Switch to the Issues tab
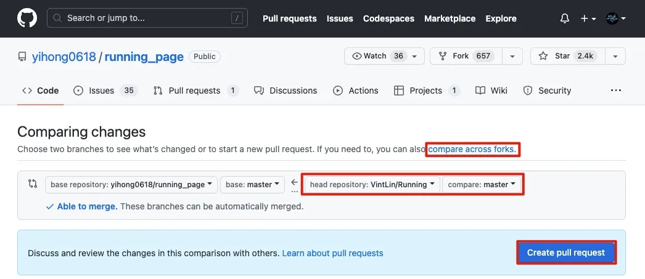The image size is (645, 279). pos(105,91)
